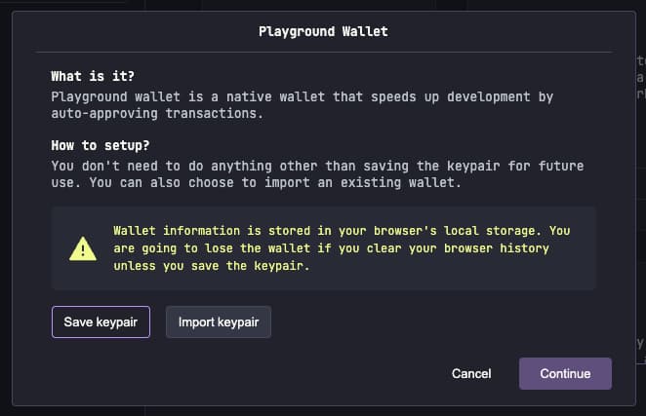
Task: Select the "What is it?" heading
Action: click(x=93, y=76)
